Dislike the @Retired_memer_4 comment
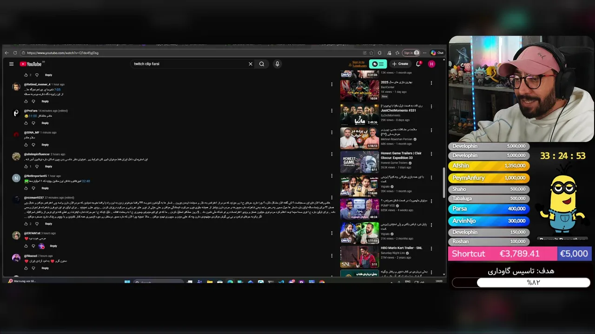The image size is (595, 334). tap(33, 101)
